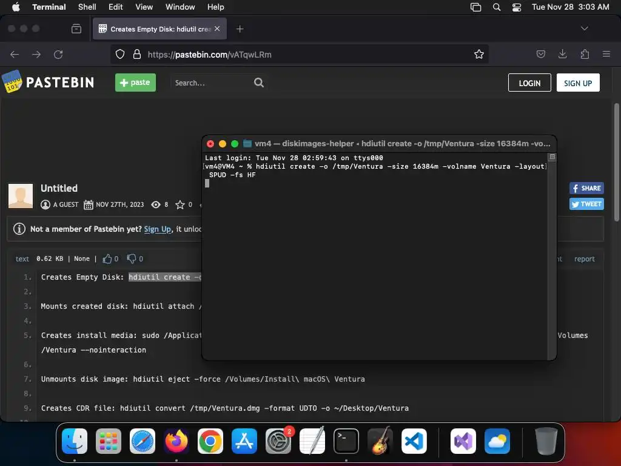The height and width of the screenshot is (466, 621).
Task: Open Launchpad from the Dock
Action: pos(109,441)
